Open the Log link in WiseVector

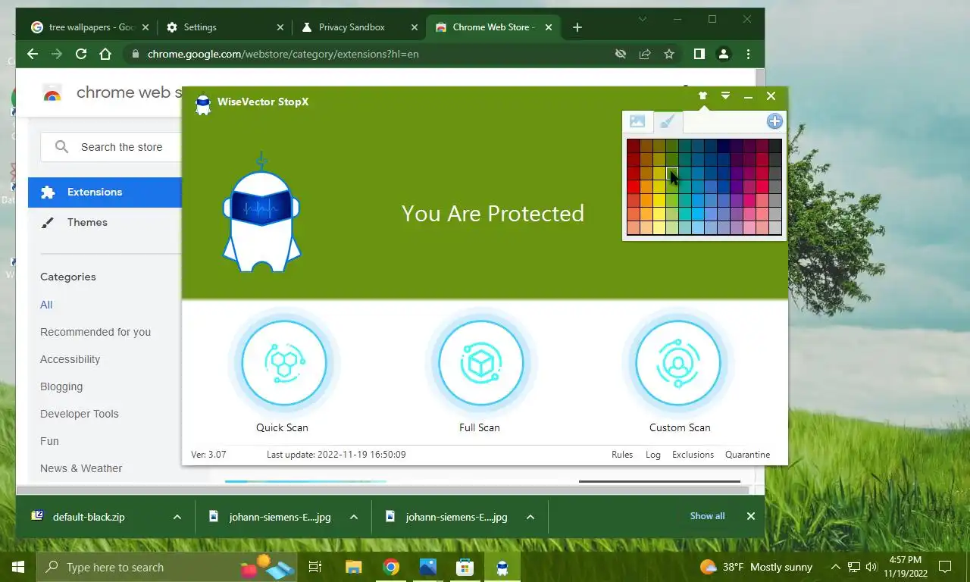pos(653,455)
